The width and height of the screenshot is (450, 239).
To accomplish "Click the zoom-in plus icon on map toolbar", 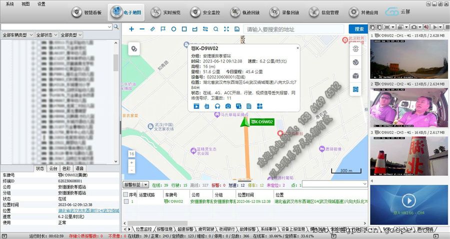I will click(x=131, y=29).
